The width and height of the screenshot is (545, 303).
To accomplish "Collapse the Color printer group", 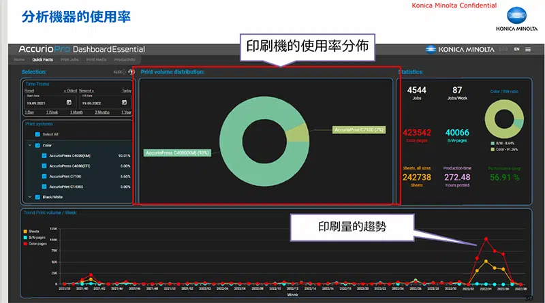I will [x=29, y=145].
